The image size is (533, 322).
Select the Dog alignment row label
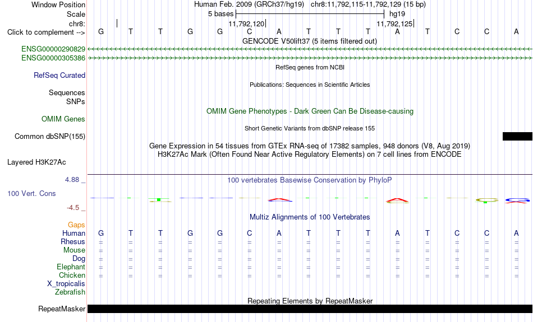point(79,259)
